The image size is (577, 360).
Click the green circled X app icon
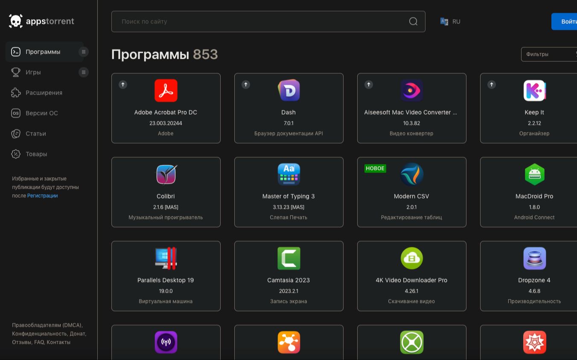coord(411,342)
